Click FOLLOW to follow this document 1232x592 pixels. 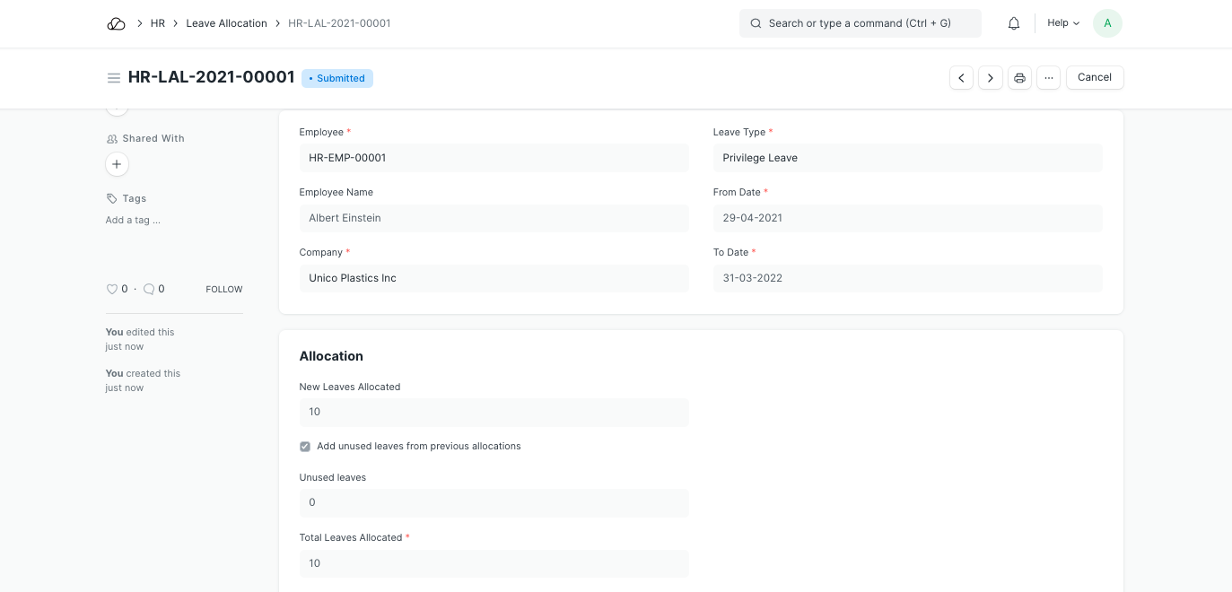coord(224,290)
